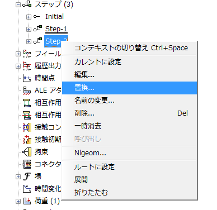Select the 時間点 time points icon
This screenshot has width=217, height=210.
pos(27,78)
